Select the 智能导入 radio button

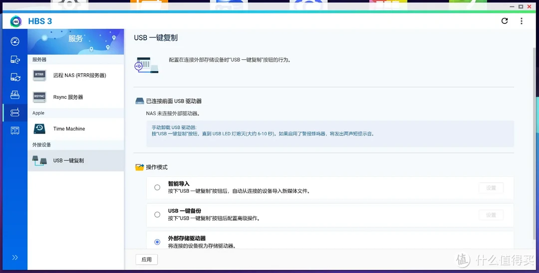(157, 187)
